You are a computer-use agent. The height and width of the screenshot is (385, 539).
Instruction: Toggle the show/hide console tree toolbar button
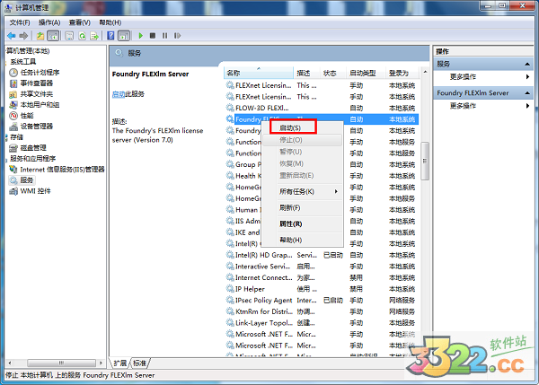(x=53, y=36)
